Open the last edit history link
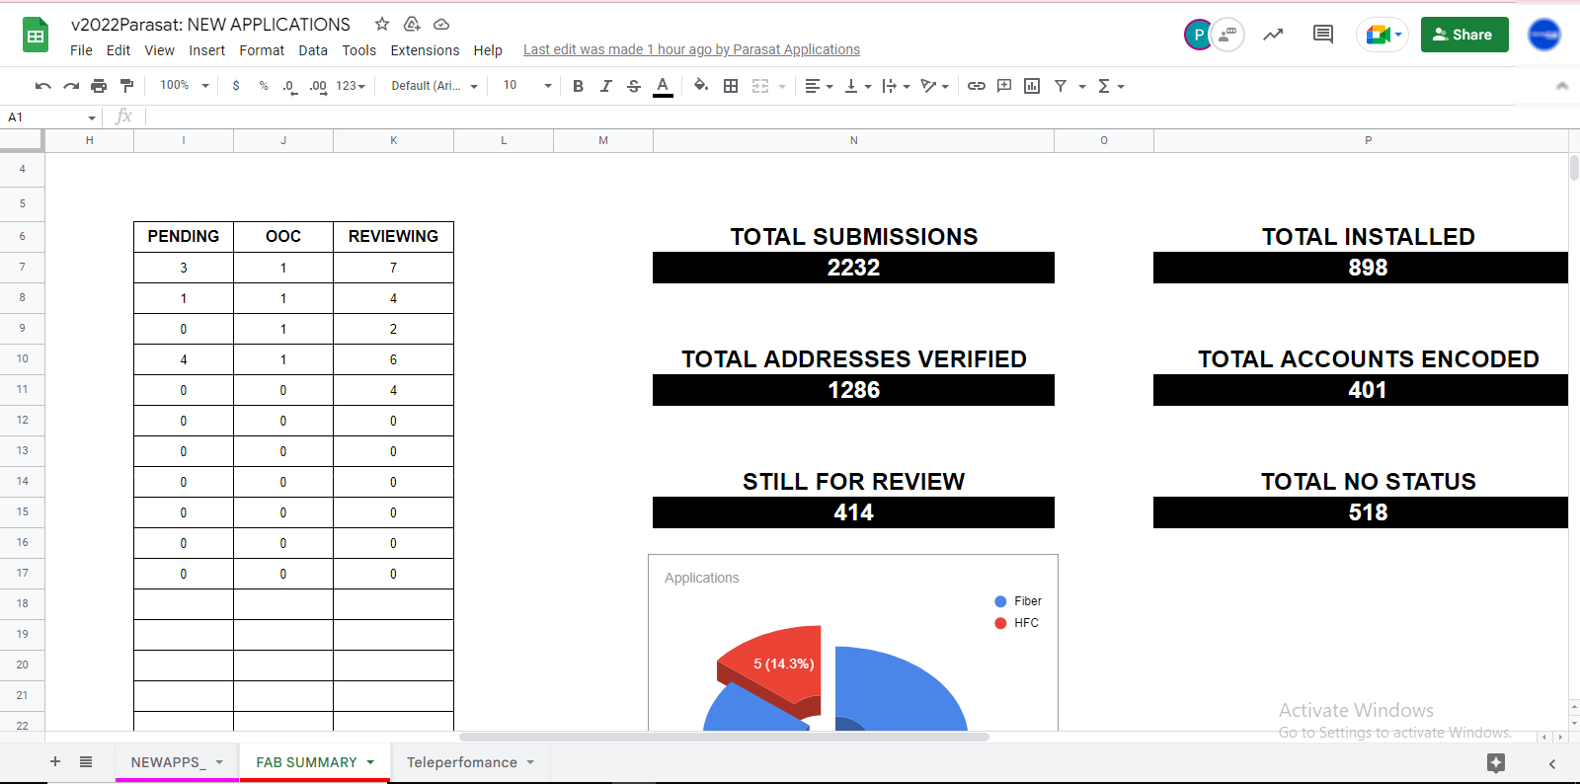Image resolution: width=1580 pixels, height=784 pixels. click(x=691, y=49)
